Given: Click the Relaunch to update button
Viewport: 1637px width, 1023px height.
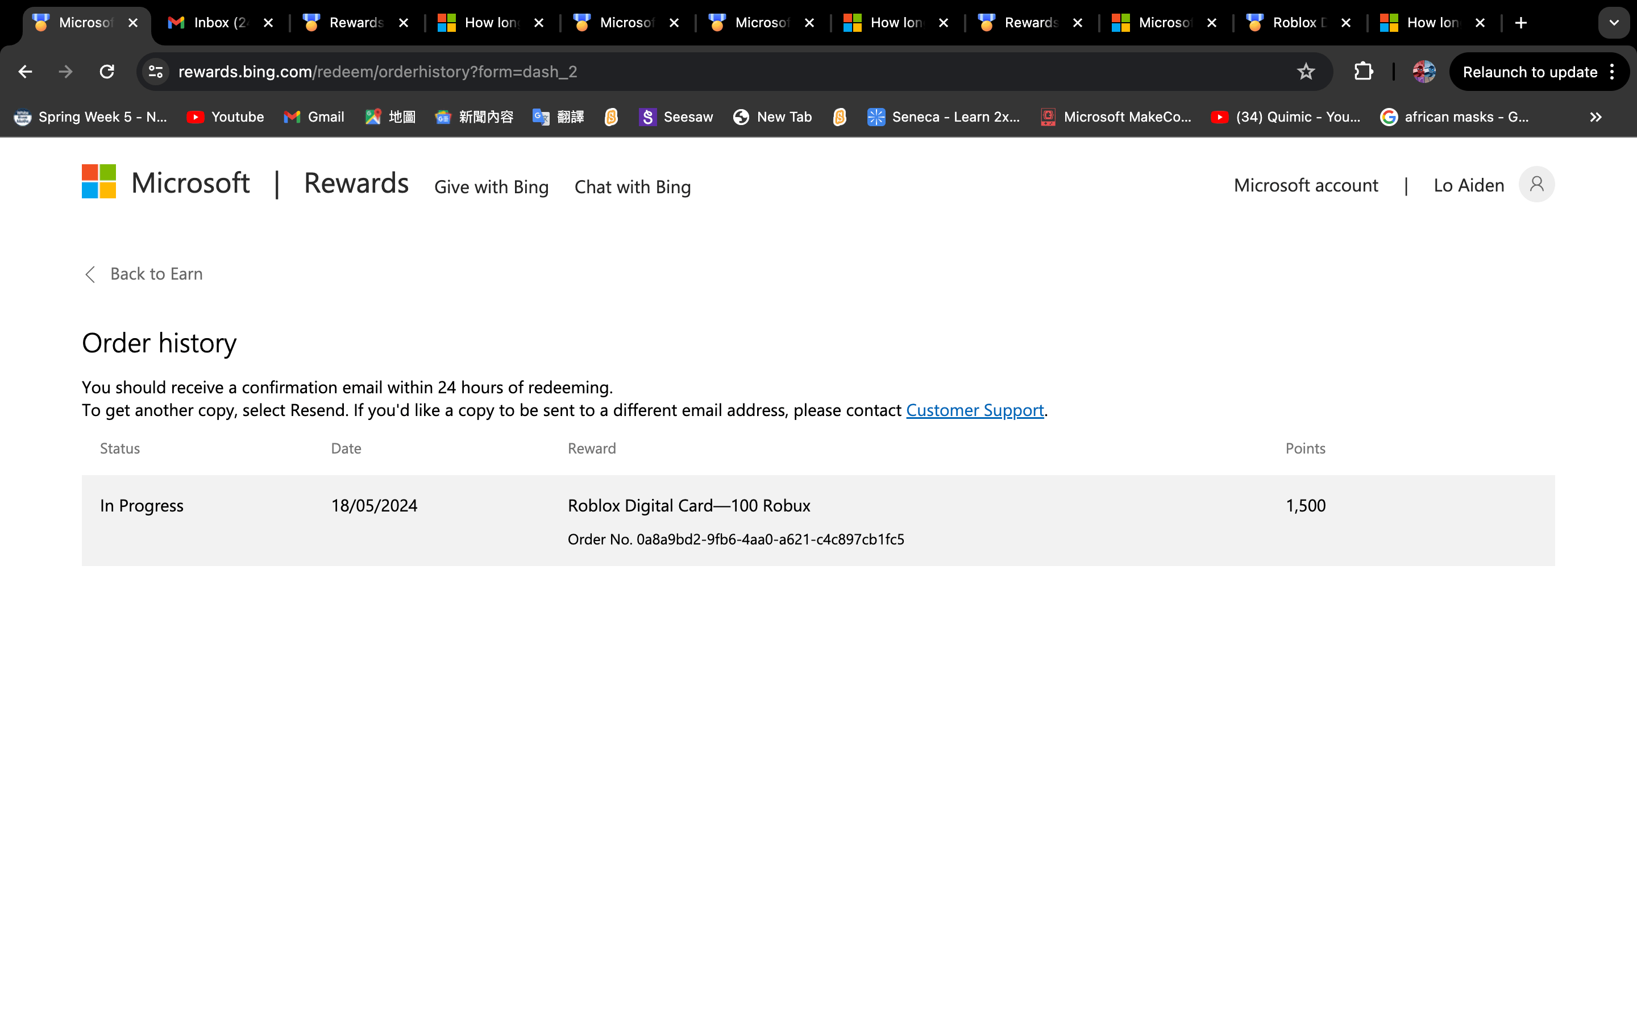Looking at the screenshot, I should tap(1529, 72).
